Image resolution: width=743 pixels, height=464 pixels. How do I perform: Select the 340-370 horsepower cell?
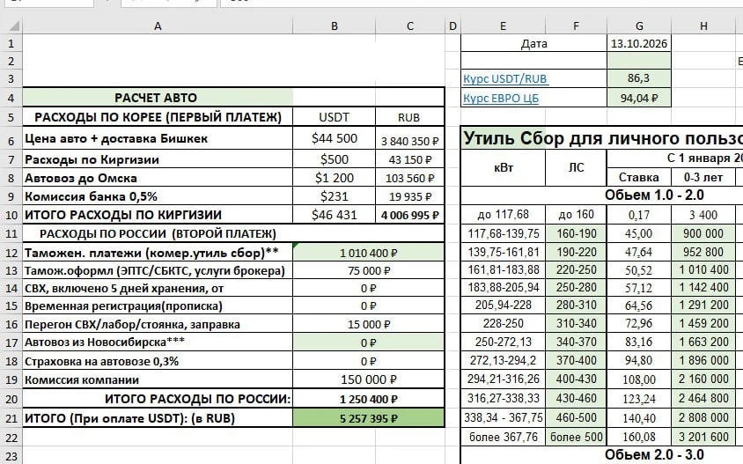coord(576,342)
